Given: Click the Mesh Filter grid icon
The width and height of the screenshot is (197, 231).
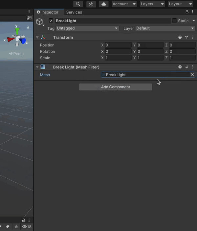Looking at the screenshot, I should [43, 67].
